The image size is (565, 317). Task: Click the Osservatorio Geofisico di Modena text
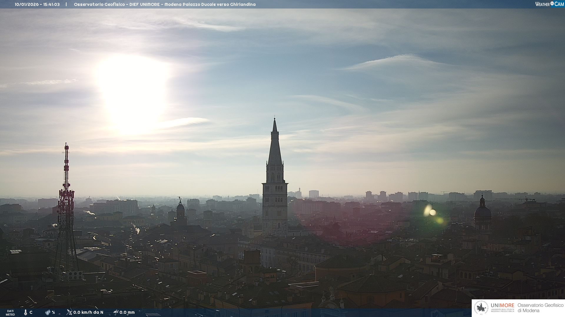(x=540, y=308)
